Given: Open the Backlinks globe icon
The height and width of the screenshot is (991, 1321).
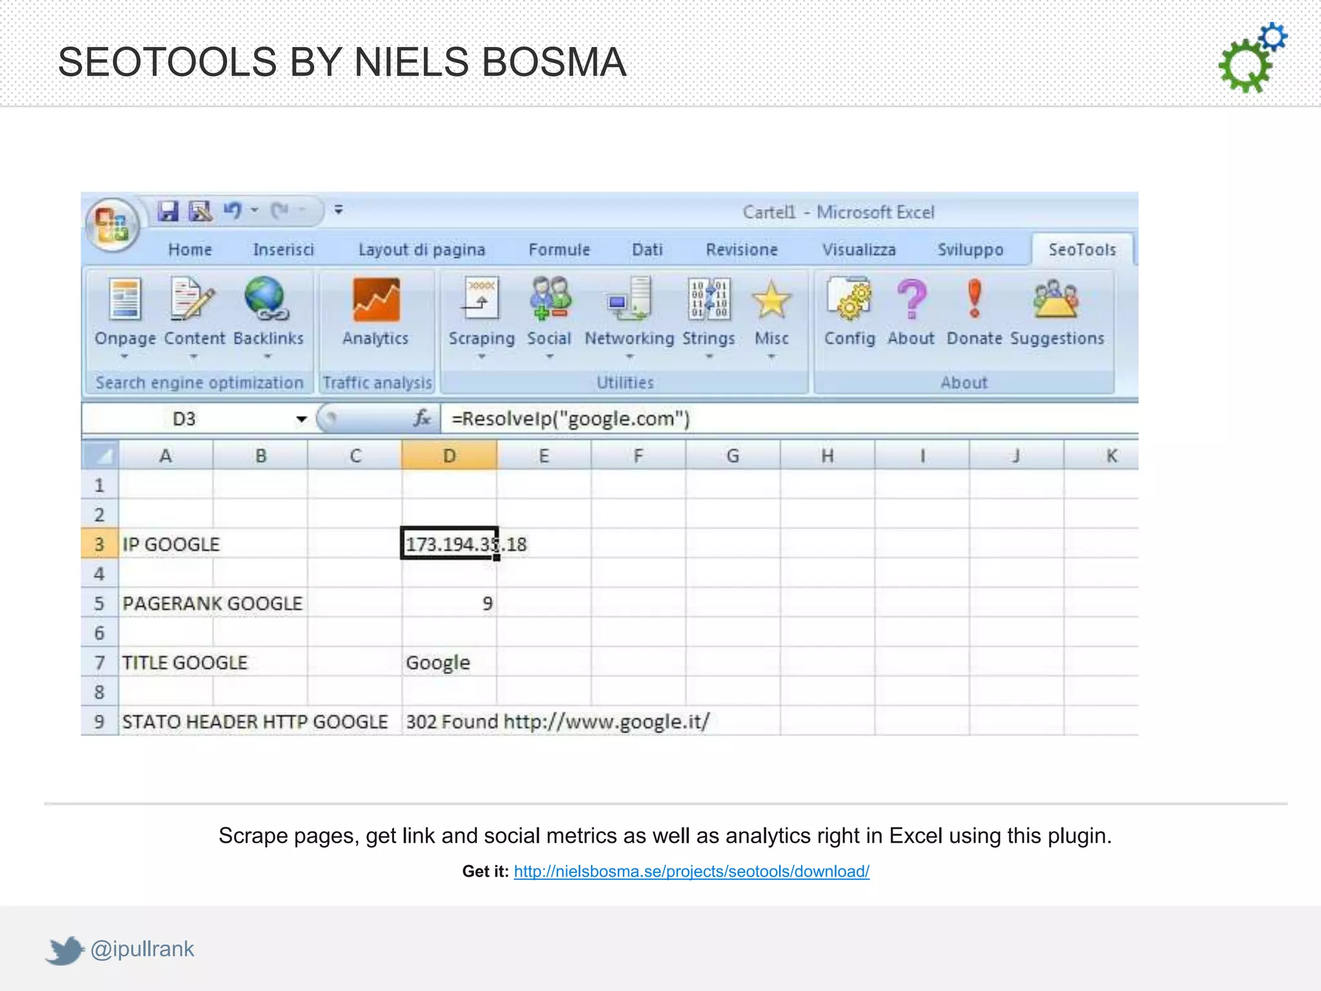Looking at the screenshot, I should pos(266,299).
